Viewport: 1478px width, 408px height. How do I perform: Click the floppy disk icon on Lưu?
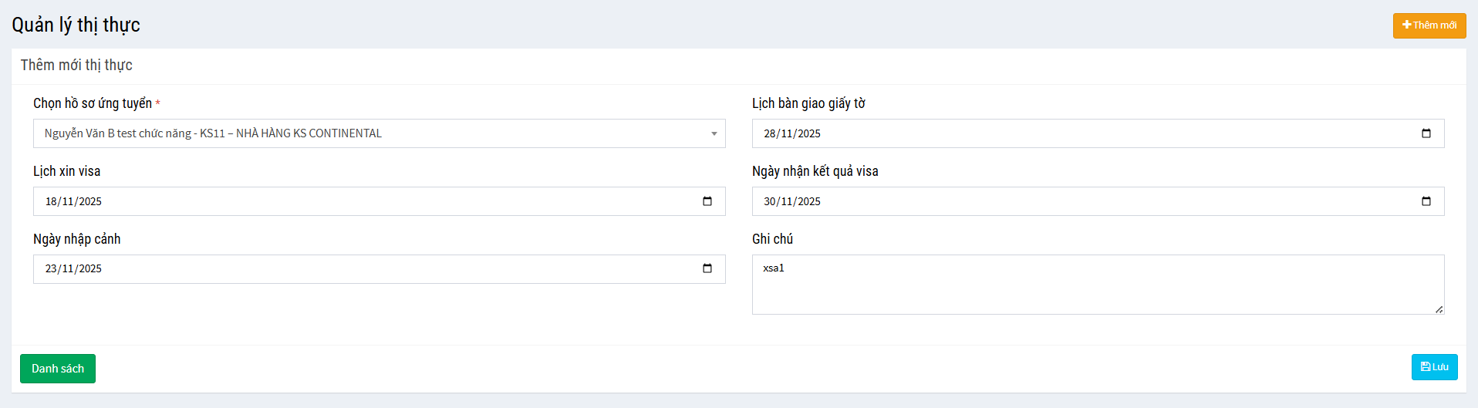click(x=1426, y=367)
